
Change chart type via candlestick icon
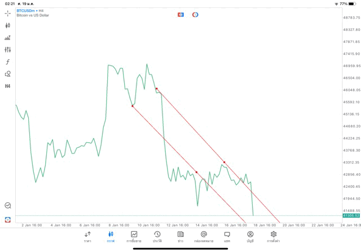click(8, 25)
